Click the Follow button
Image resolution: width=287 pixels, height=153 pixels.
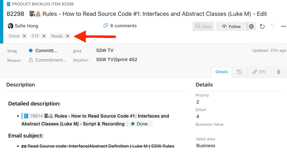tap(231, 27)
